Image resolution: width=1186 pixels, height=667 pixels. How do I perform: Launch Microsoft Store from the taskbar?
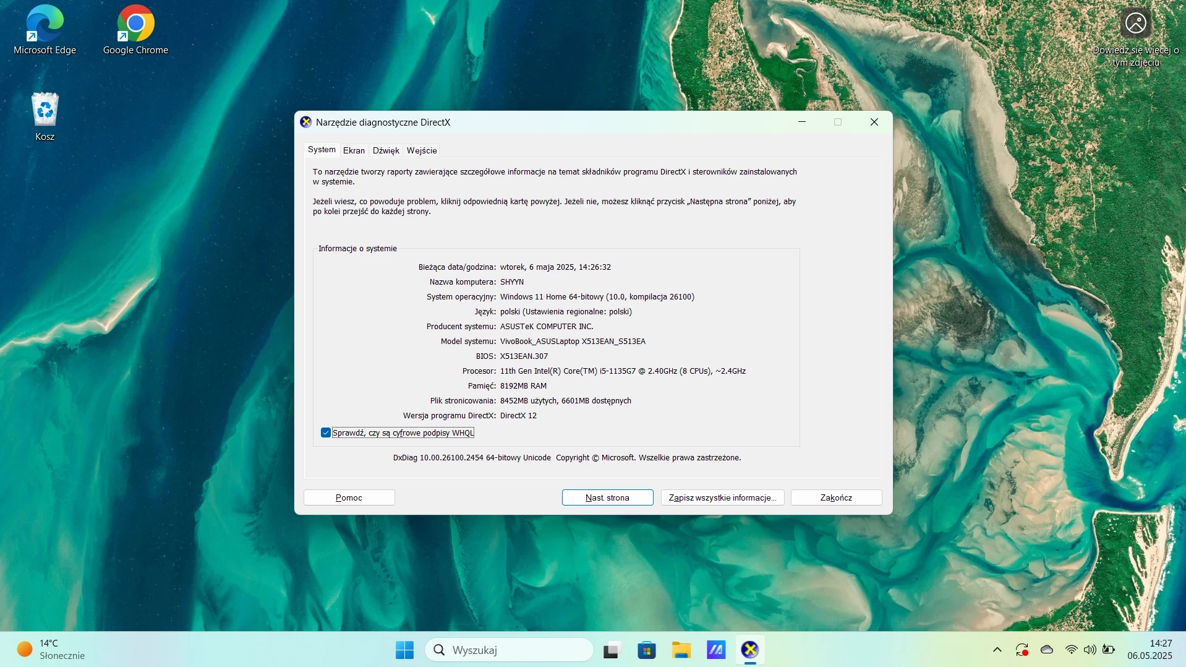pyautogui.click(x=646, y=650)
